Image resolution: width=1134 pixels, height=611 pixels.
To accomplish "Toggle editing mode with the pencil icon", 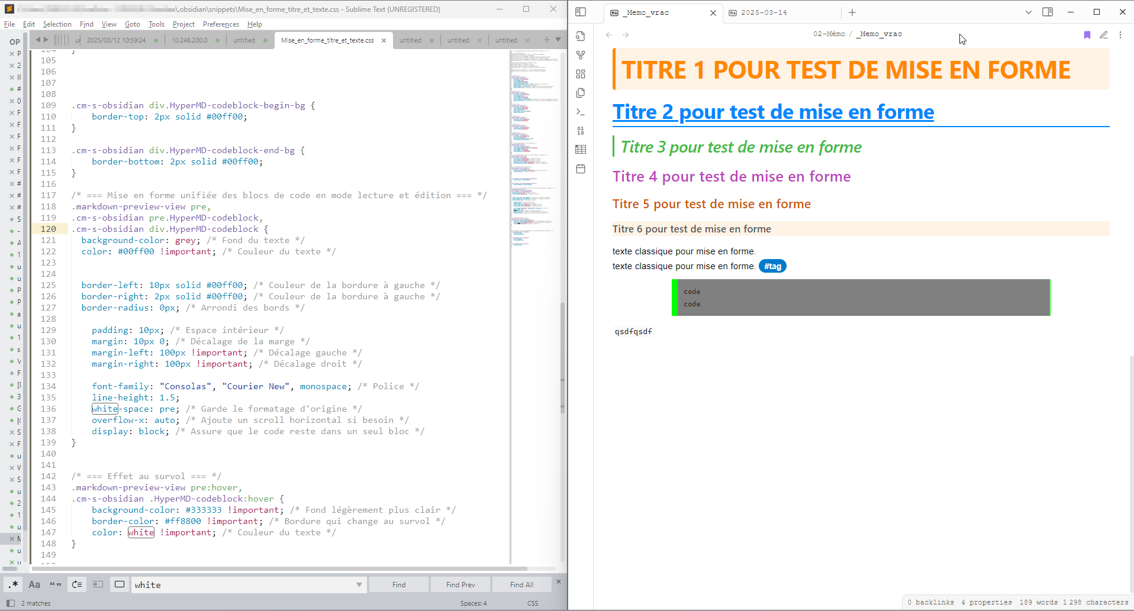I will [1104, 35].
